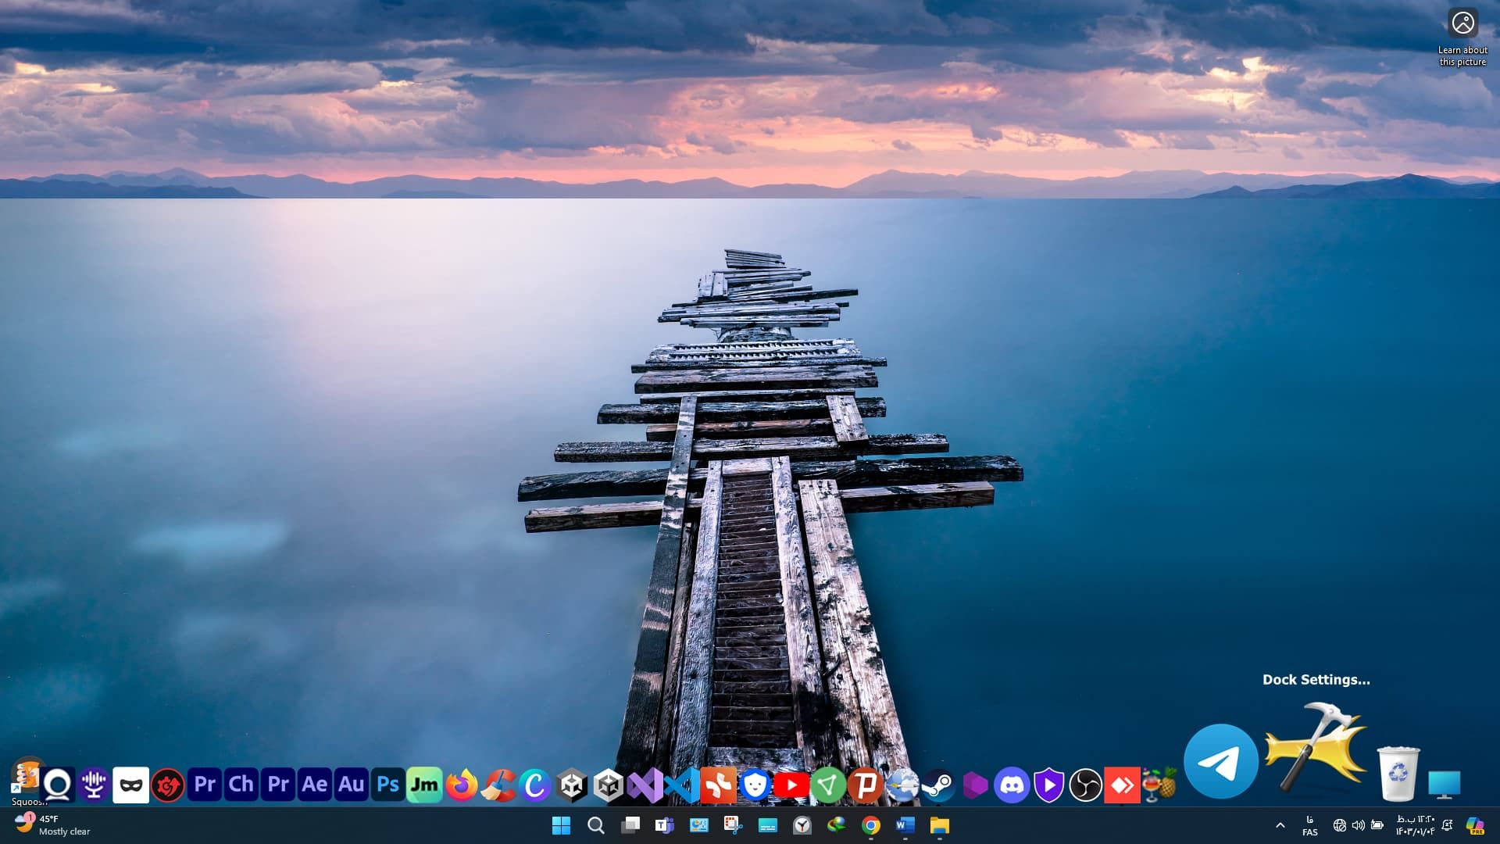1500x844 pixels.
Task: Open the black mask icon app
Action: point(130,785)
